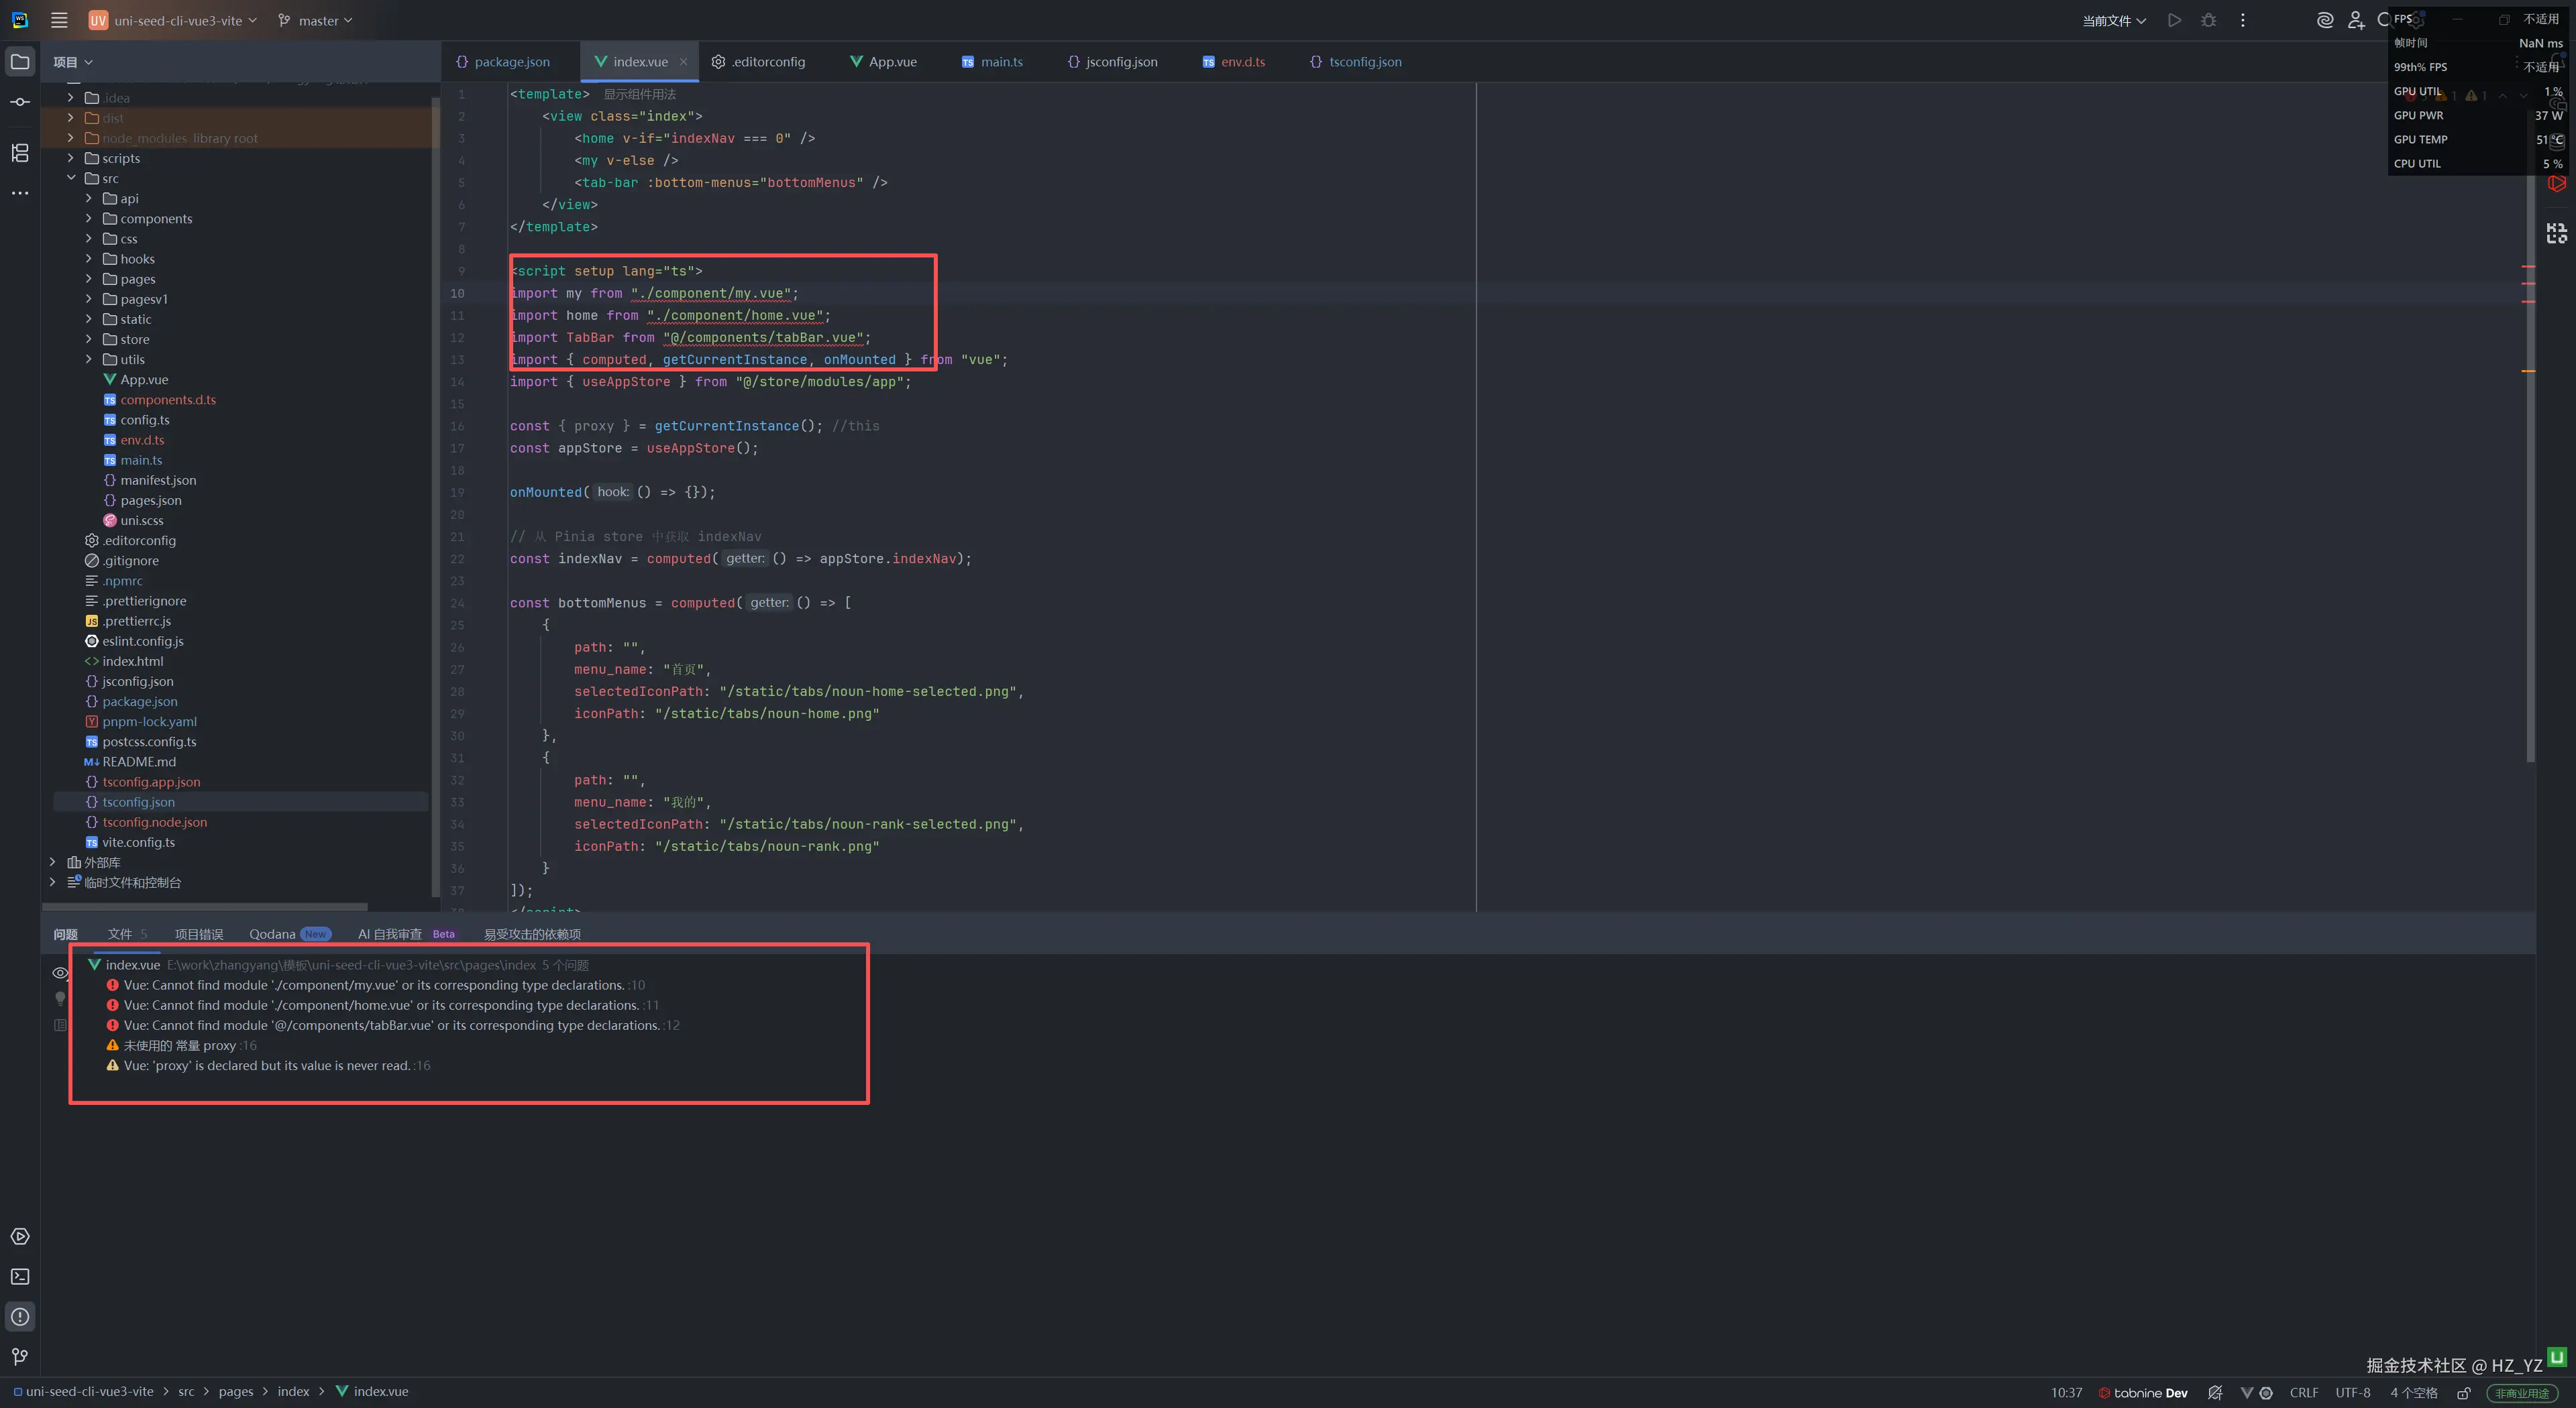Switch to the Qodana tab
The width and height of the screenshot is (2576, 1408).
272,935
